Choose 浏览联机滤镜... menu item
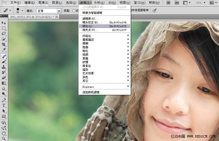This screenshot has height=141, width=219. point(105,92)
